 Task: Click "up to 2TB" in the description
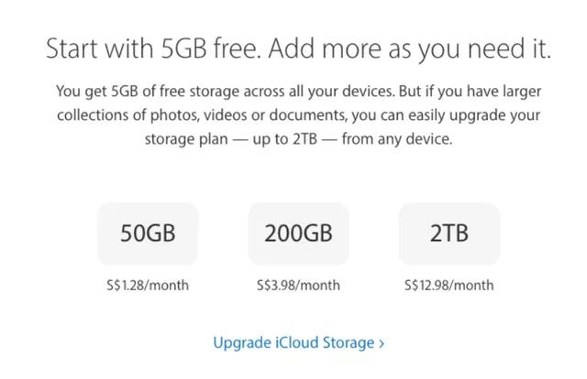pos(287,140)
